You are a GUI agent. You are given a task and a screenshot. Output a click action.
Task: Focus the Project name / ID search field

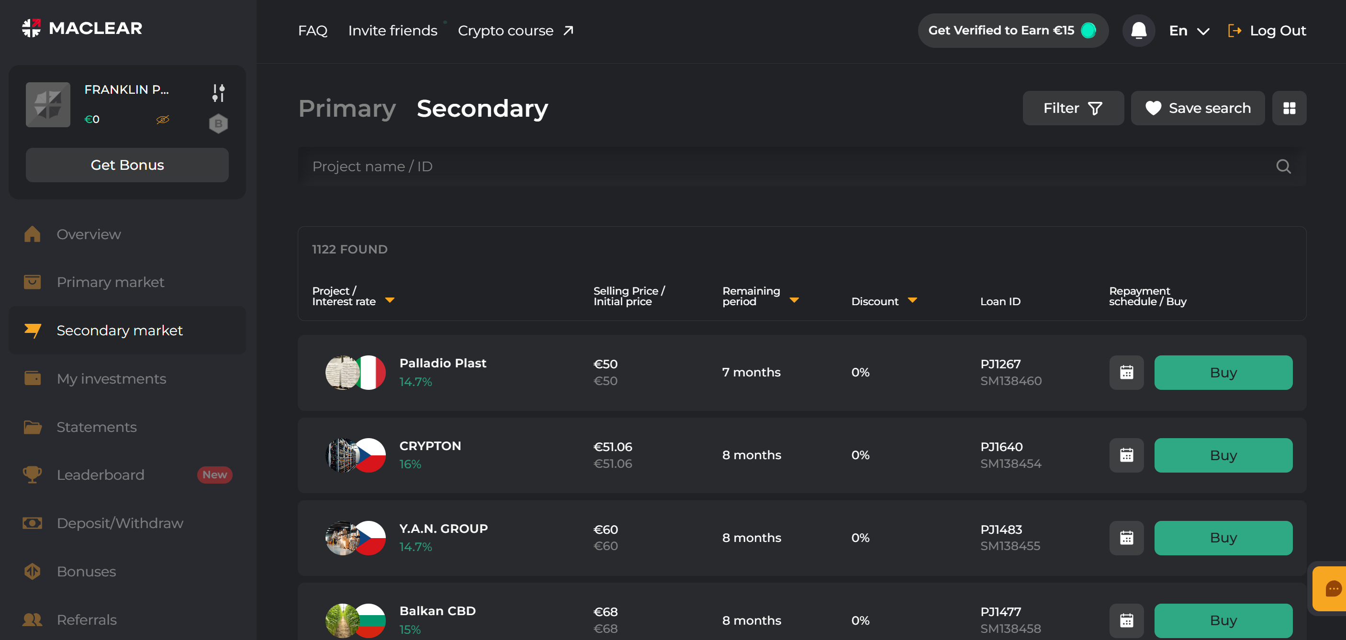coord(802,166)
